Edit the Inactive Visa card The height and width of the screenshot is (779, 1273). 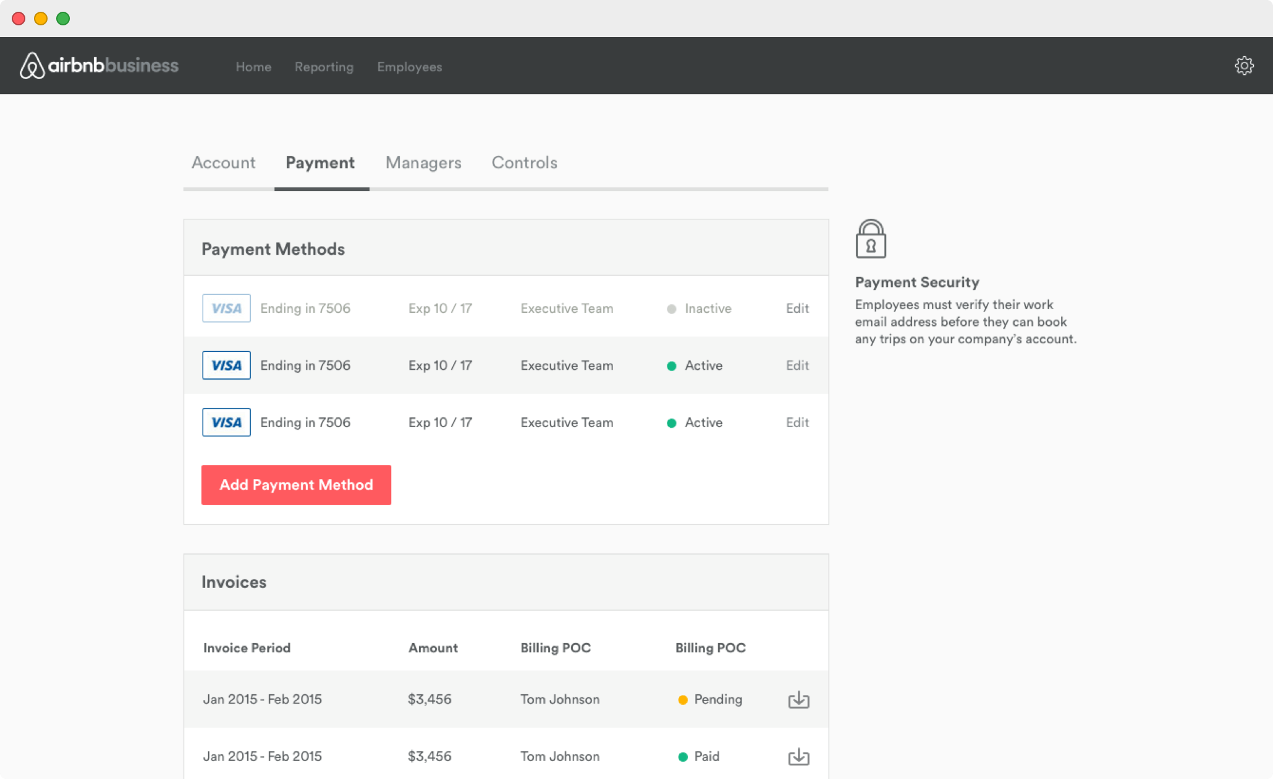tap(797, 308)
